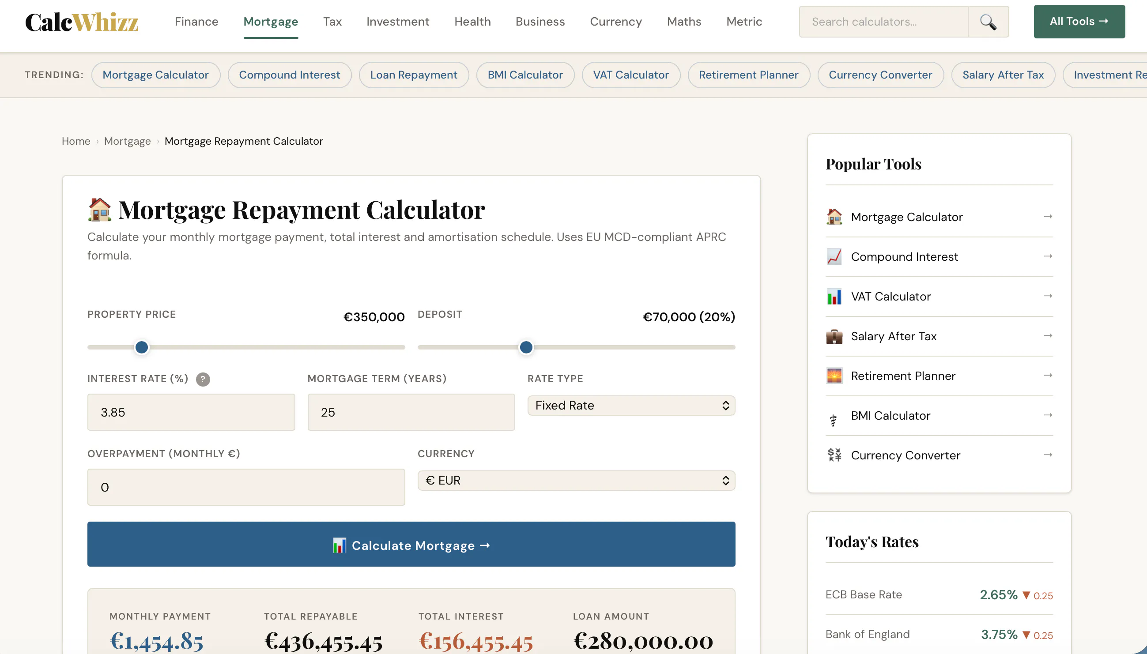Viewport: 1147px width, 654px height.
Task: Go to the Home breadcrumb link
Action: [x=76, y=141]
